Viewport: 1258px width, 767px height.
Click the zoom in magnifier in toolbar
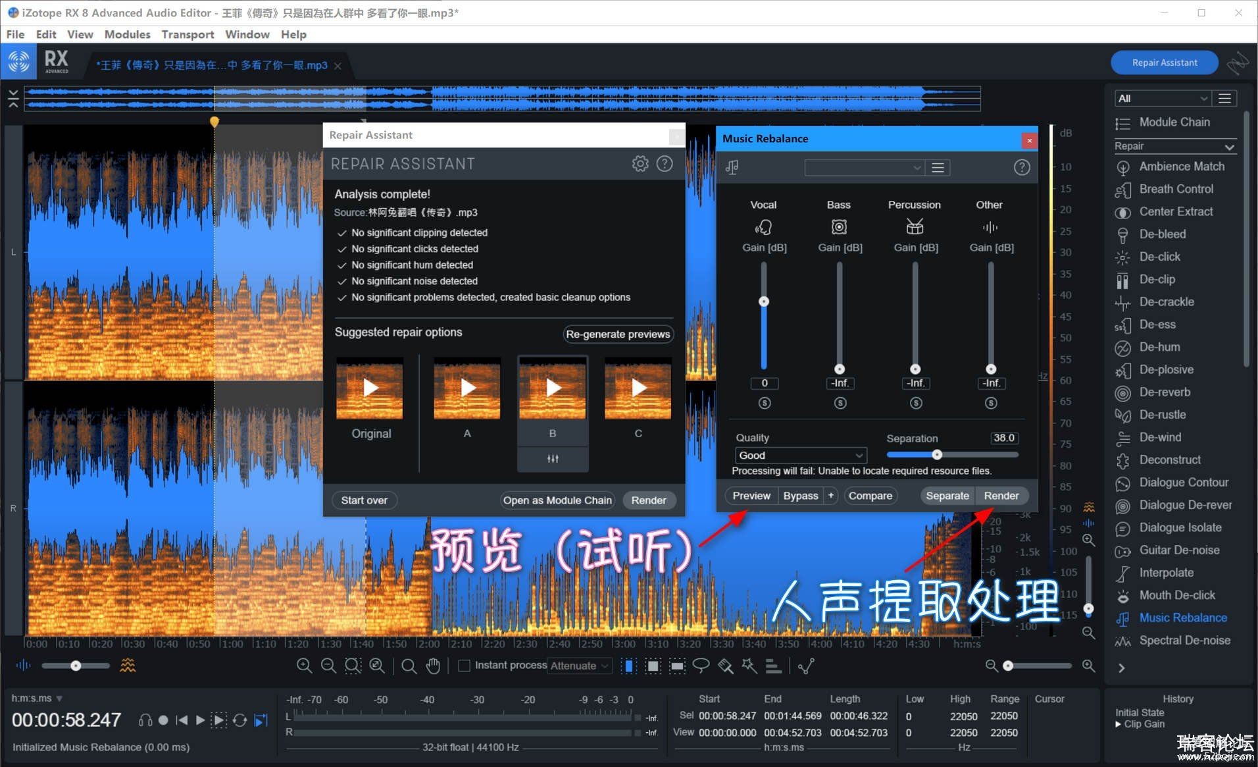click(304, 666)
